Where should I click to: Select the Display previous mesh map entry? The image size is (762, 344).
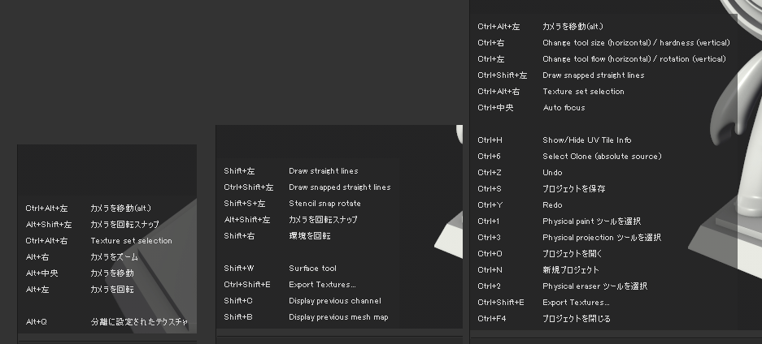click(x=338, y=317)
